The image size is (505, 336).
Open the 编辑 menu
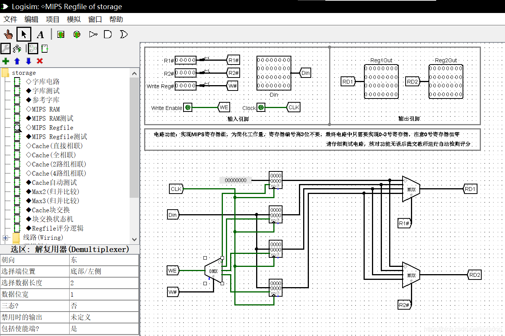[31, 19]
